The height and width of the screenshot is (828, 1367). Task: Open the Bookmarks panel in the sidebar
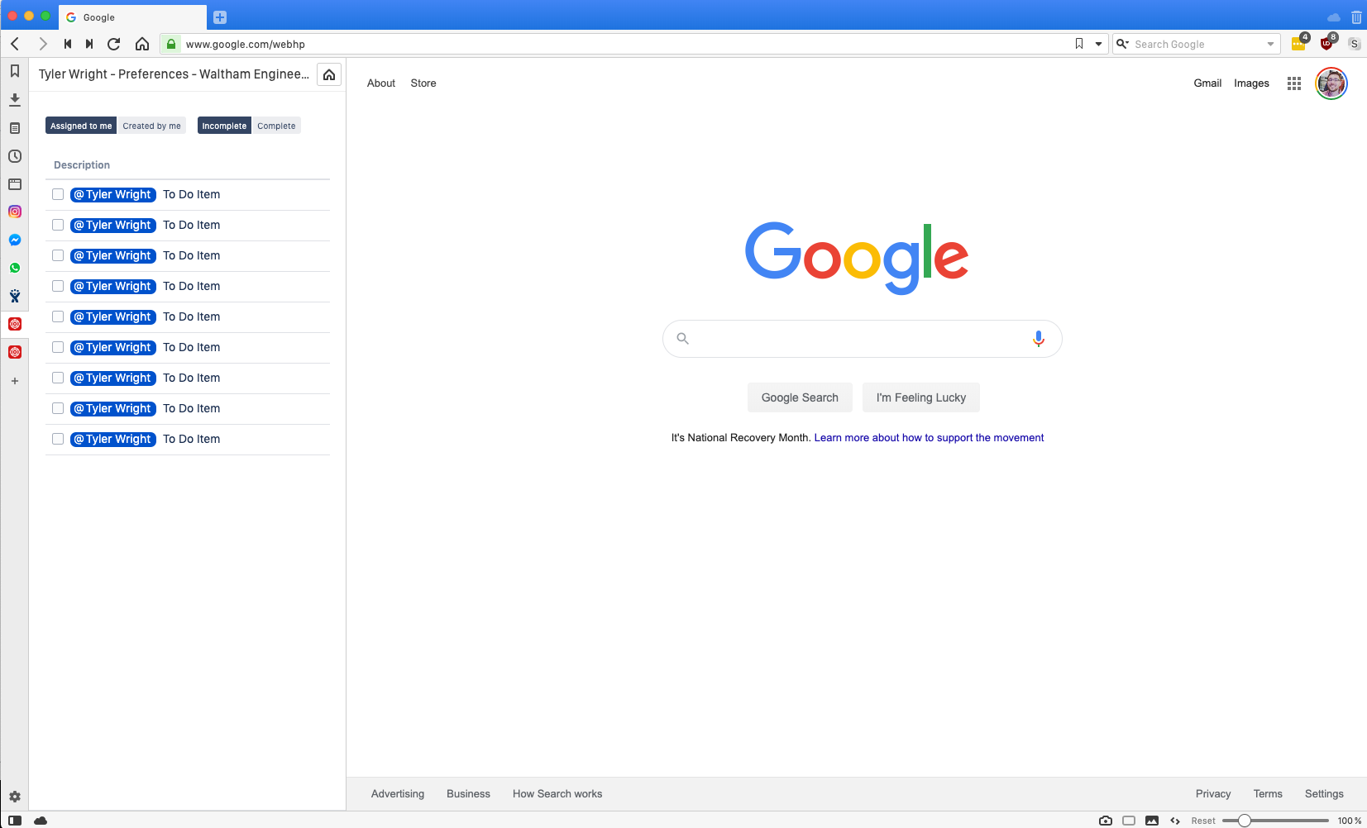(x=14, y=71)
